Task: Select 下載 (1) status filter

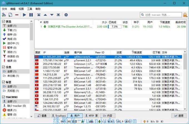Action: 16,30
